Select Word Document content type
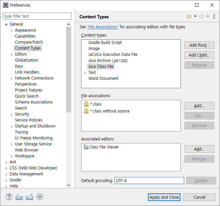220x206 pixels. 103,79
